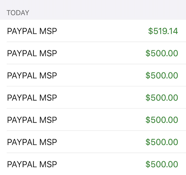The width and height of the screenshot is (186, 175).
Task: Open the fifth PAYPAL MSP transaction label
Action: pyautogui.click(x=32, y=120)
